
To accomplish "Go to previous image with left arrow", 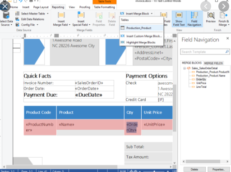I will pos(206,6).
